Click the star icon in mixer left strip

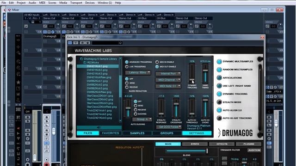(x=18, y=82)
